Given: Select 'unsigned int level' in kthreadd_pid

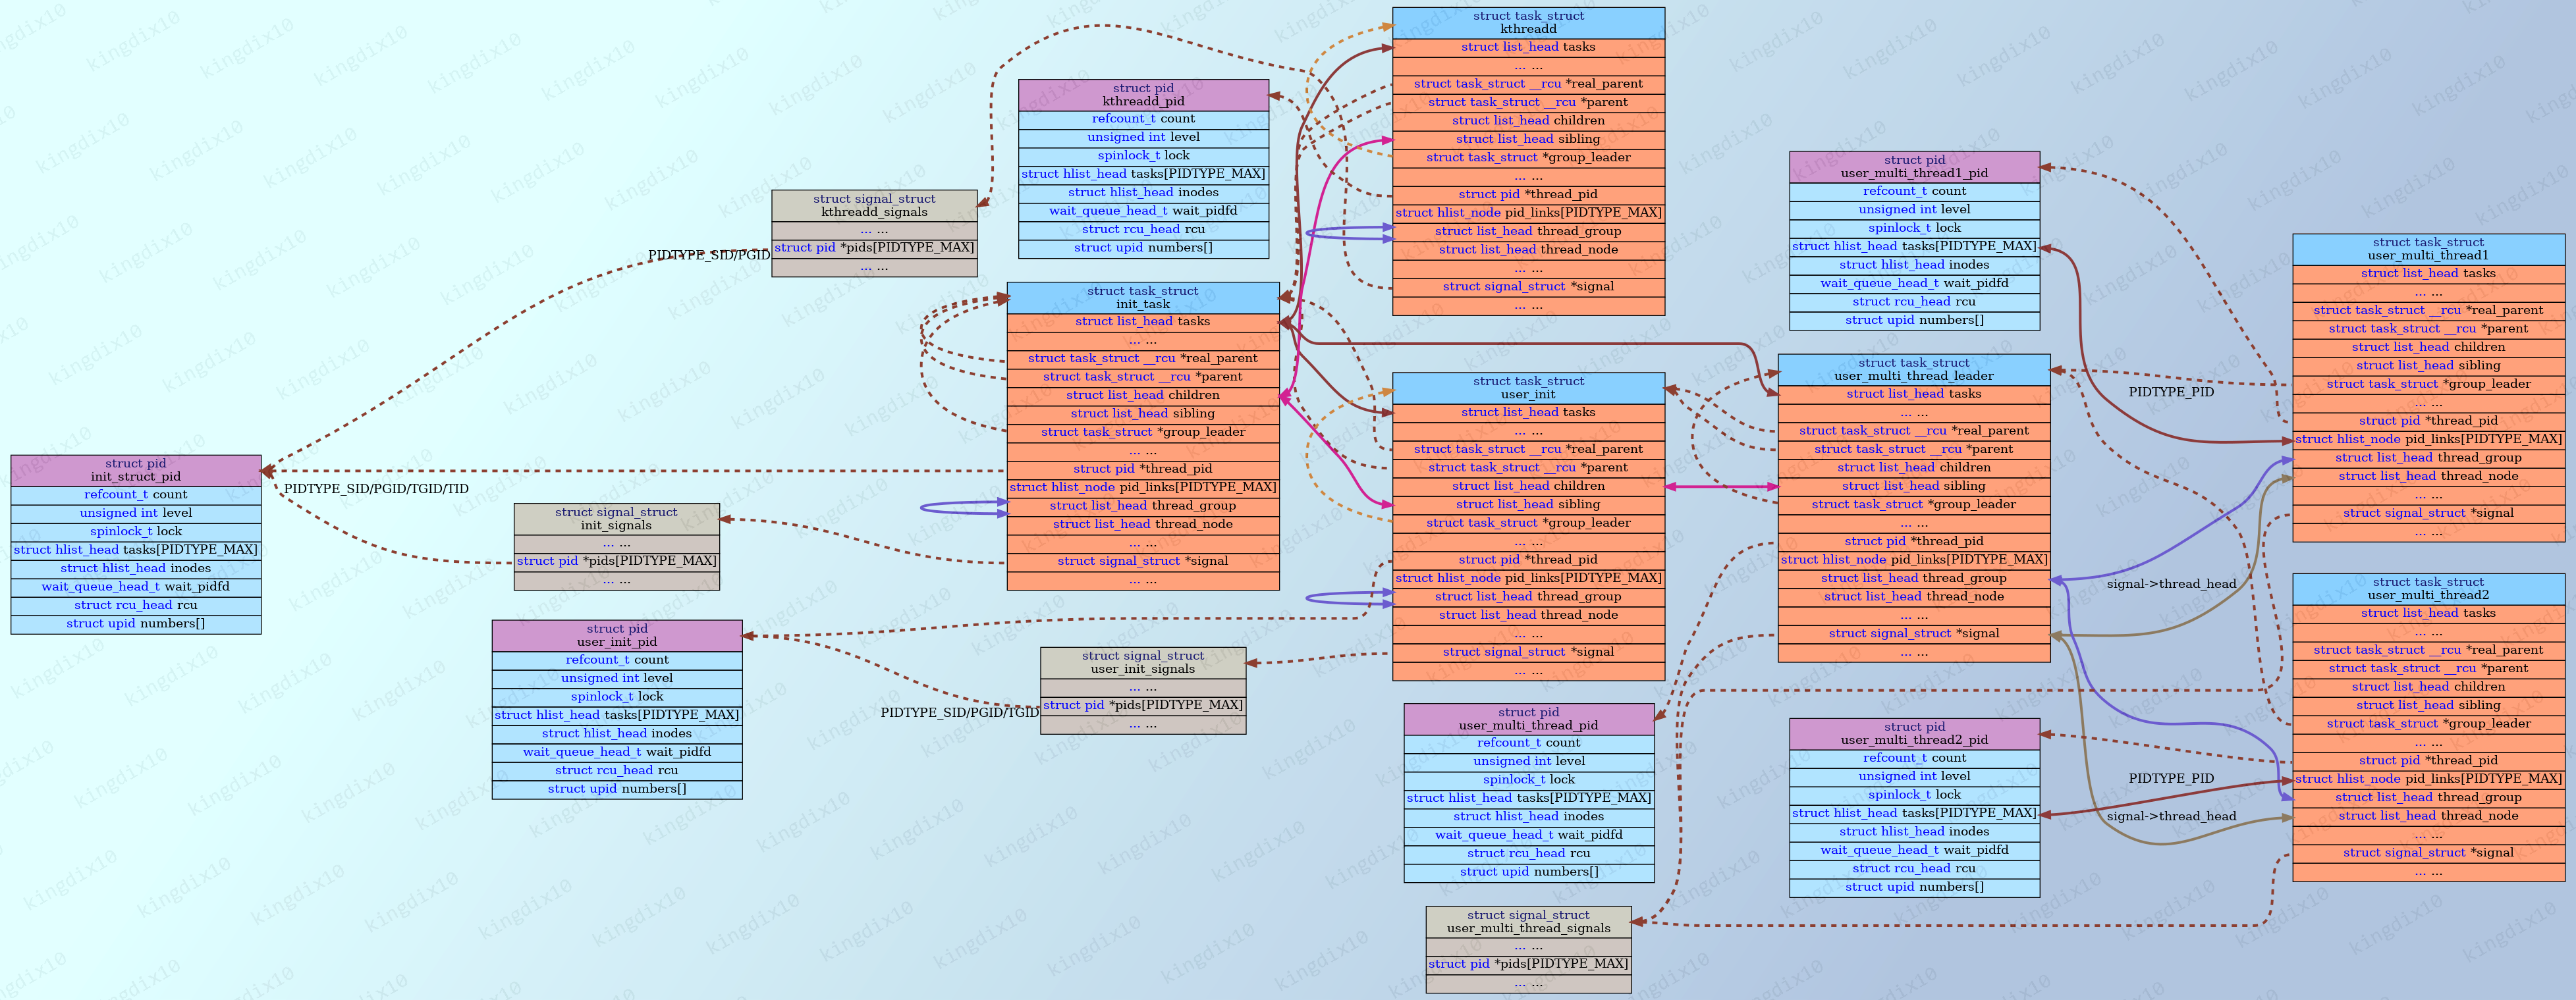Looking at the screenshot, I should 1143,138.
